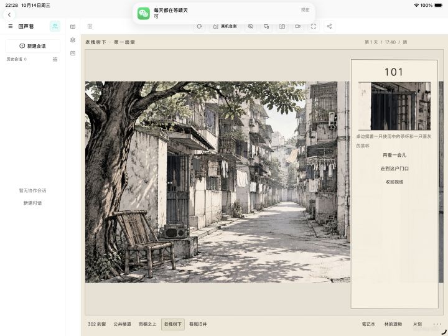The height and width of the screenshot is (336, 448).
Task: Click the 新建会话 button
Action: [x=33, y=46]
